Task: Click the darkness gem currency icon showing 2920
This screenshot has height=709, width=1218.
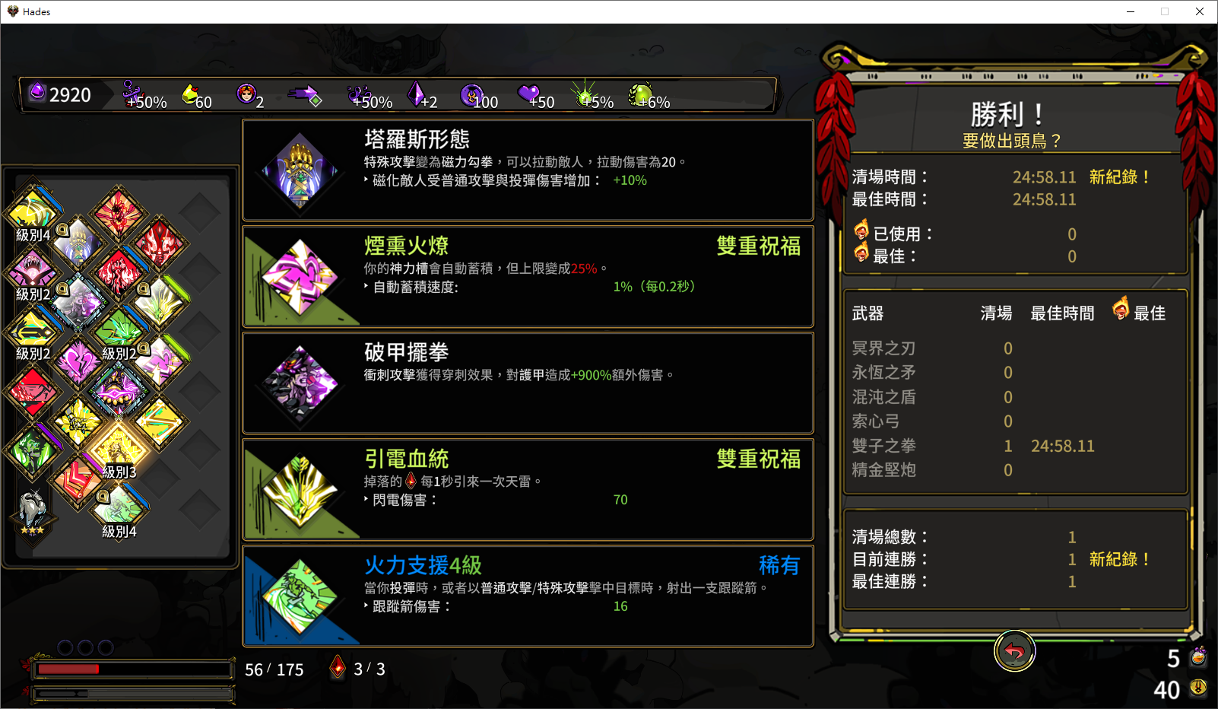Action: click(37, 93)
